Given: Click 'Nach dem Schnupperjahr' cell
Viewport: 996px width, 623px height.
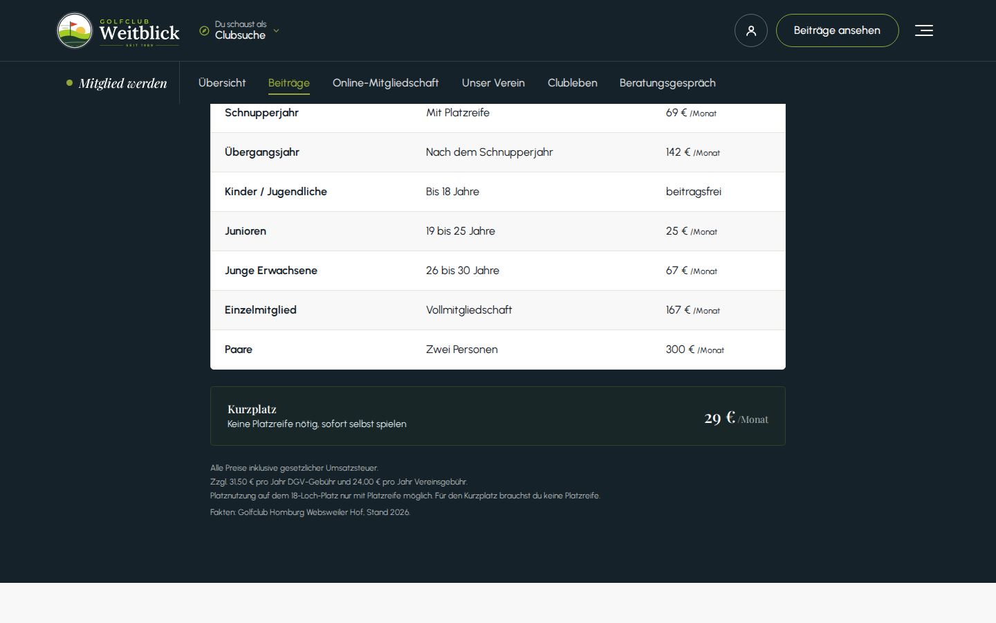Looking at the screenshot, I should [x=490, y=152].
